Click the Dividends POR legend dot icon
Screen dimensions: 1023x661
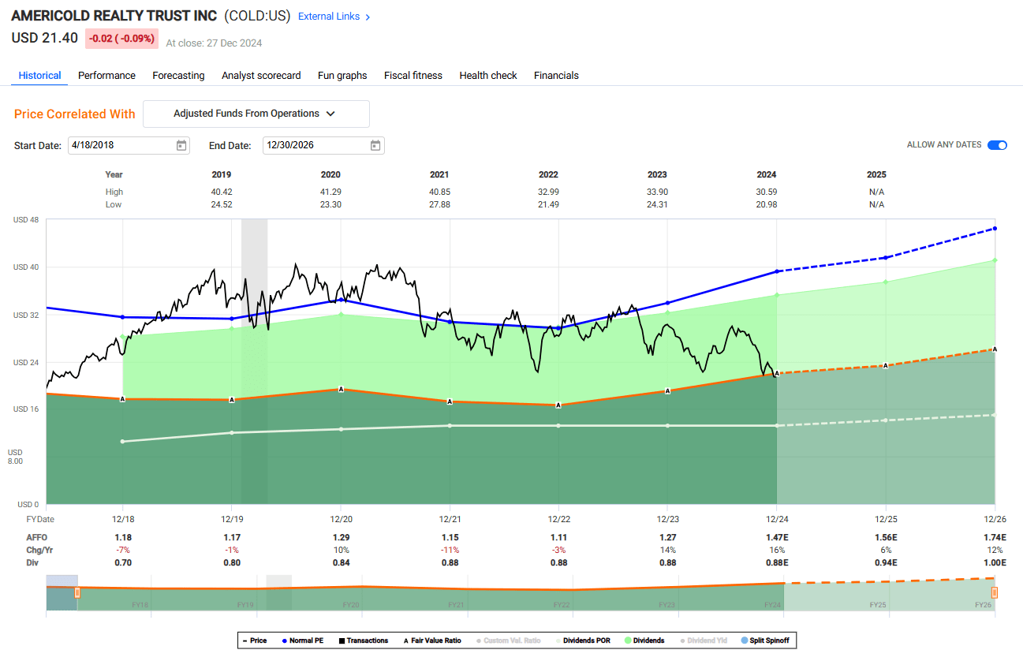(558, 640)
